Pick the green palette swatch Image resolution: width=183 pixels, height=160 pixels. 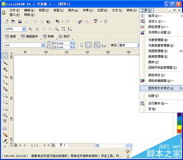coord(179,123)
